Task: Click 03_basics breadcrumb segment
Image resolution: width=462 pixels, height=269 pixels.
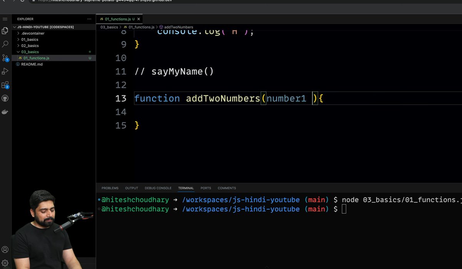Action: (x=109, y=27)
